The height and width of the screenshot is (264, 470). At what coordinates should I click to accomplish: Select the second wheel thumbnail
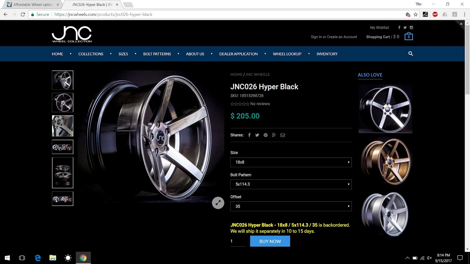click(x=63, y=103)
